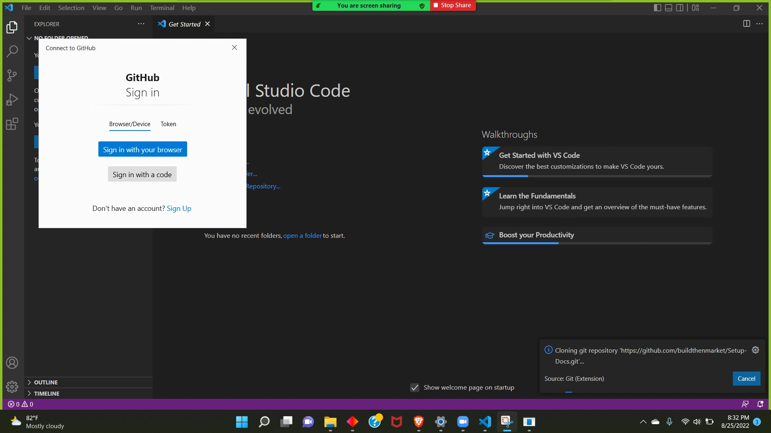Toggle the panel layout button

tap(669, 8)
